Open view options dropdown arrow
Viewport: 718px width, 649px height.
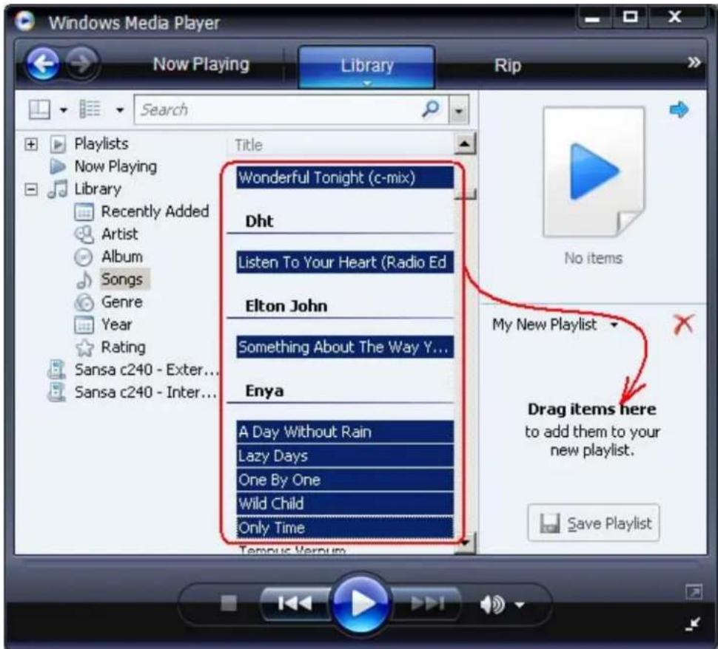(x=120, y=110)
